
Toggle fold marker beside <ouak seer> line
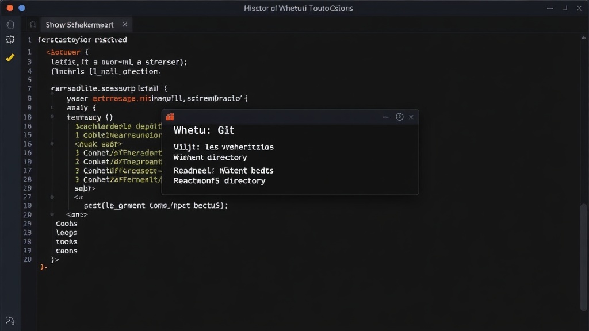[52, 143]
